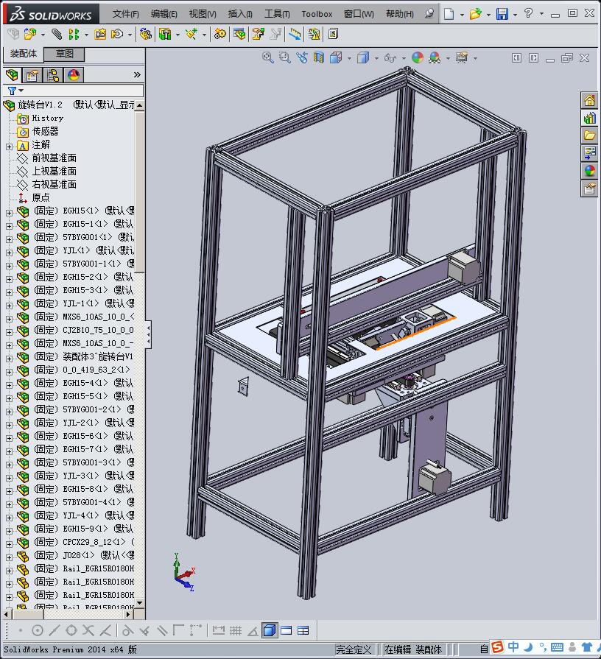The width and height of the screenshot is (601, 659).
Task: Select the 旋转台V1.2 root assembly
Action: (40, 105)
